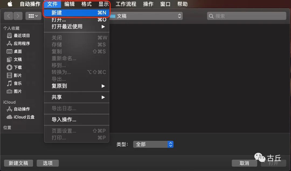291x171 pixels.
Task: Open the 窗口 menu
Action: [x=165, y=4]
